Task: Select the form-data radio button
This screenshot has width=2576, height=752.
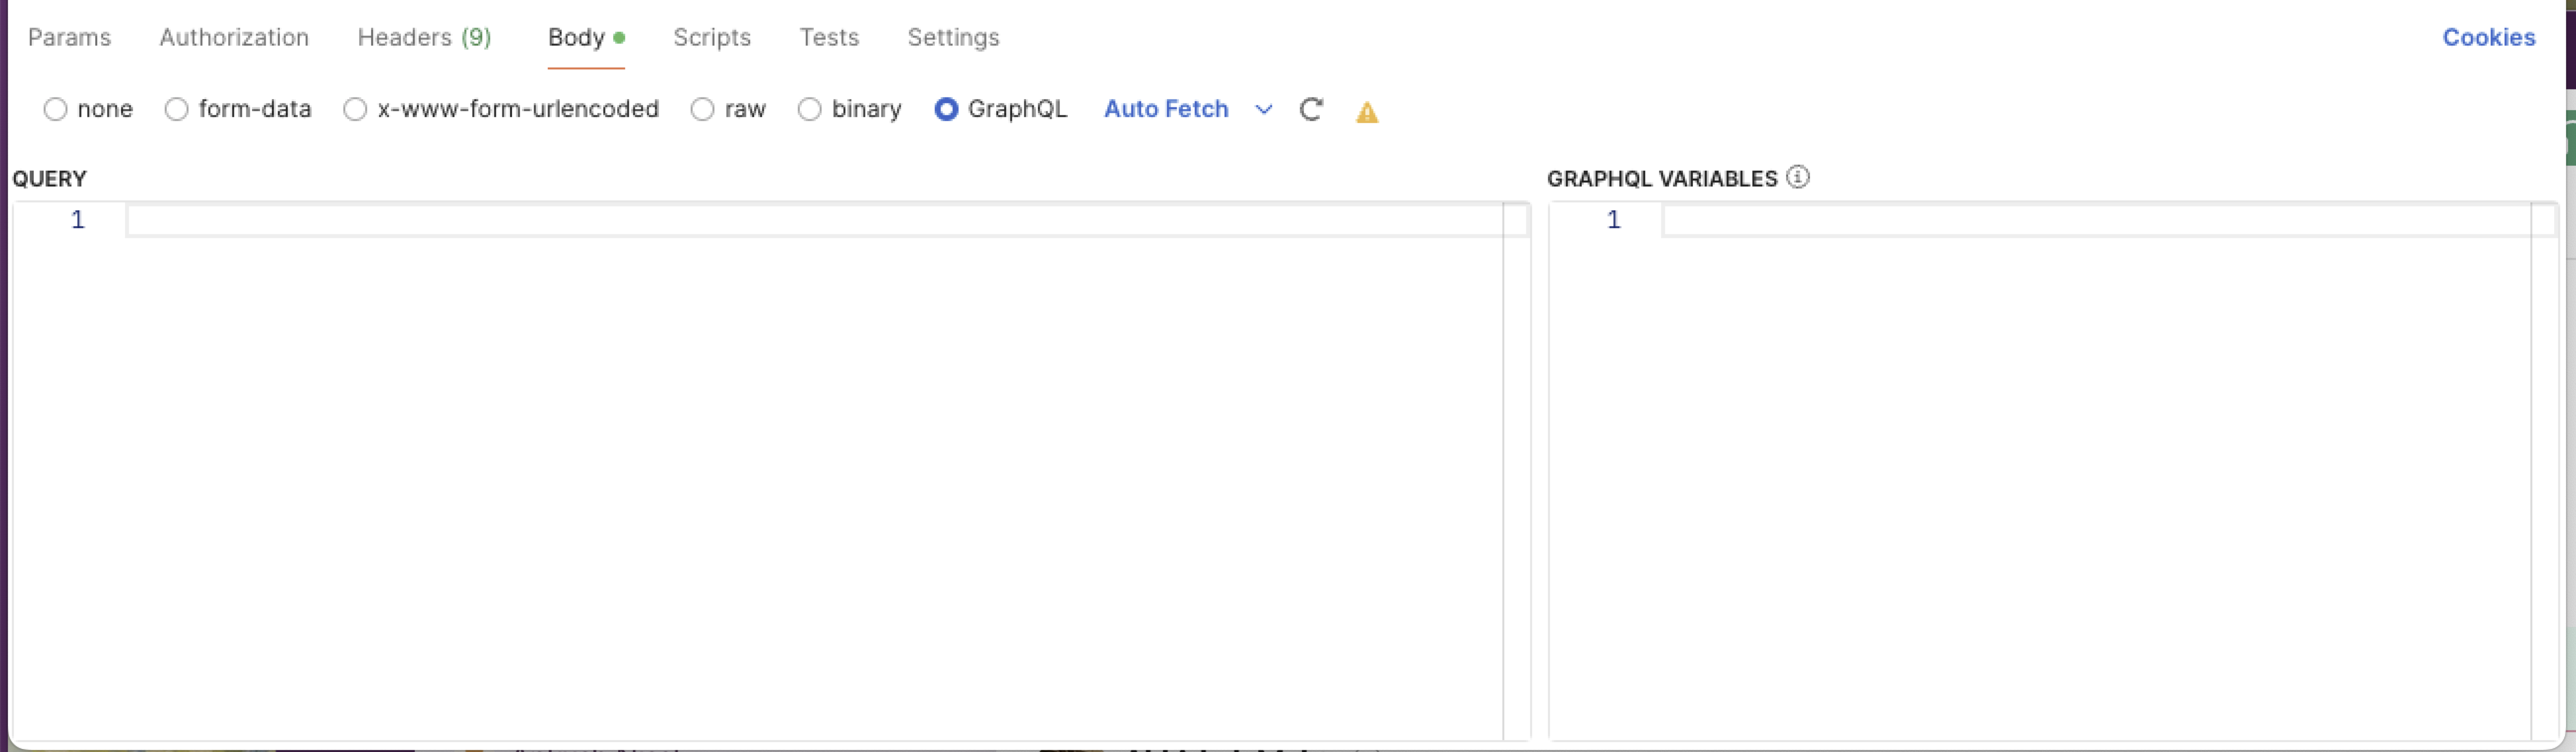Action: 176,109
